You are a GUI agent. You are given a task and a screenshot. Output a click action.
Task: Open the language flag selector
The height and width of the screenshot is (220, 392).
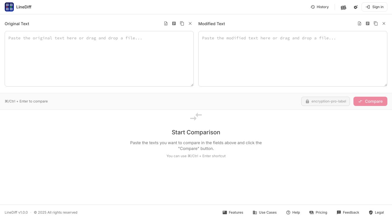click(x=344, y=7)
